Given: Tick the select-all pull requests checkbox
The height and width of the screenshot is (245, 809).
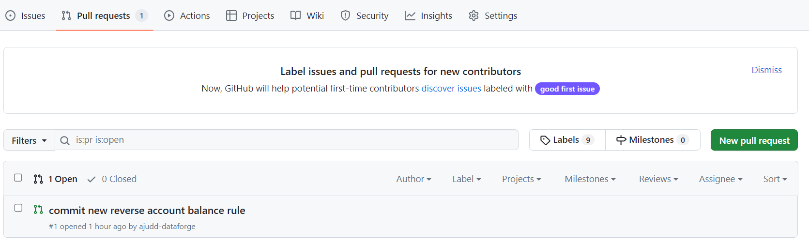Looking at the screenshot, I should [18, 178].
